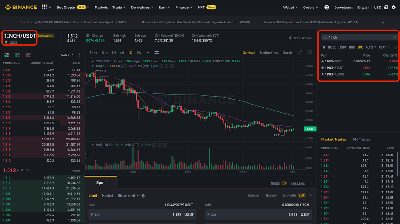The height and width of the screenshot is (224, 400).
Task: Click More under the order book
Action: click(76, 170)
